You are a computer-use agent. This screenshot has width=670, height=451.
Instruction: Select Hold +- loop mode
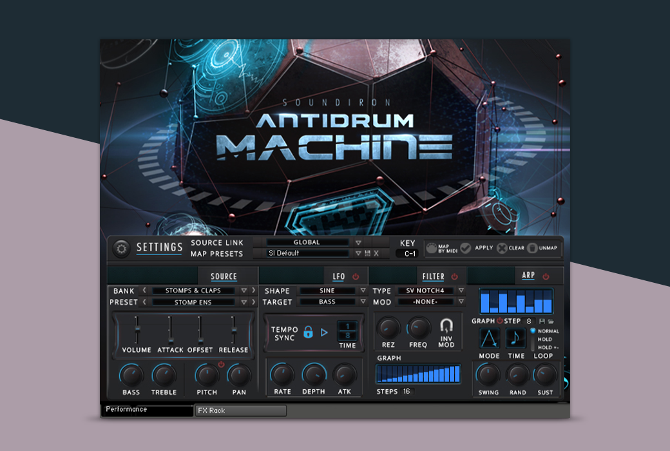click(548, 347)
